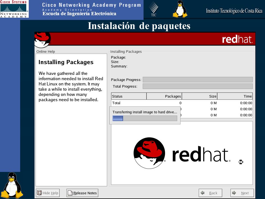The height and width of the screenshot is (199, 265).
Task: Click the Shadowman logo in the red banner
Action: tap(43, 40)
